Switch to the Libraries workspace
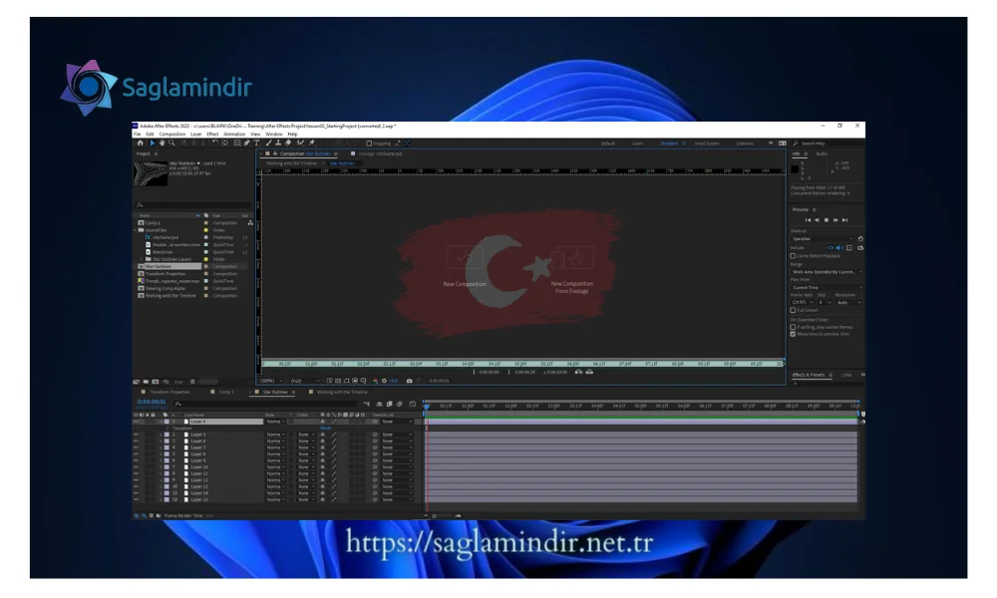 (x=745, y=144)
